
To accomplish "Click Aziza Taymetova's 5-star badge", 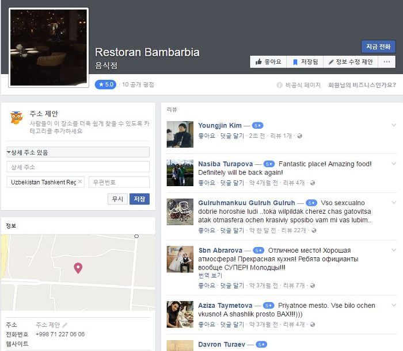I will pyautogui.click(x=269, y=306).
